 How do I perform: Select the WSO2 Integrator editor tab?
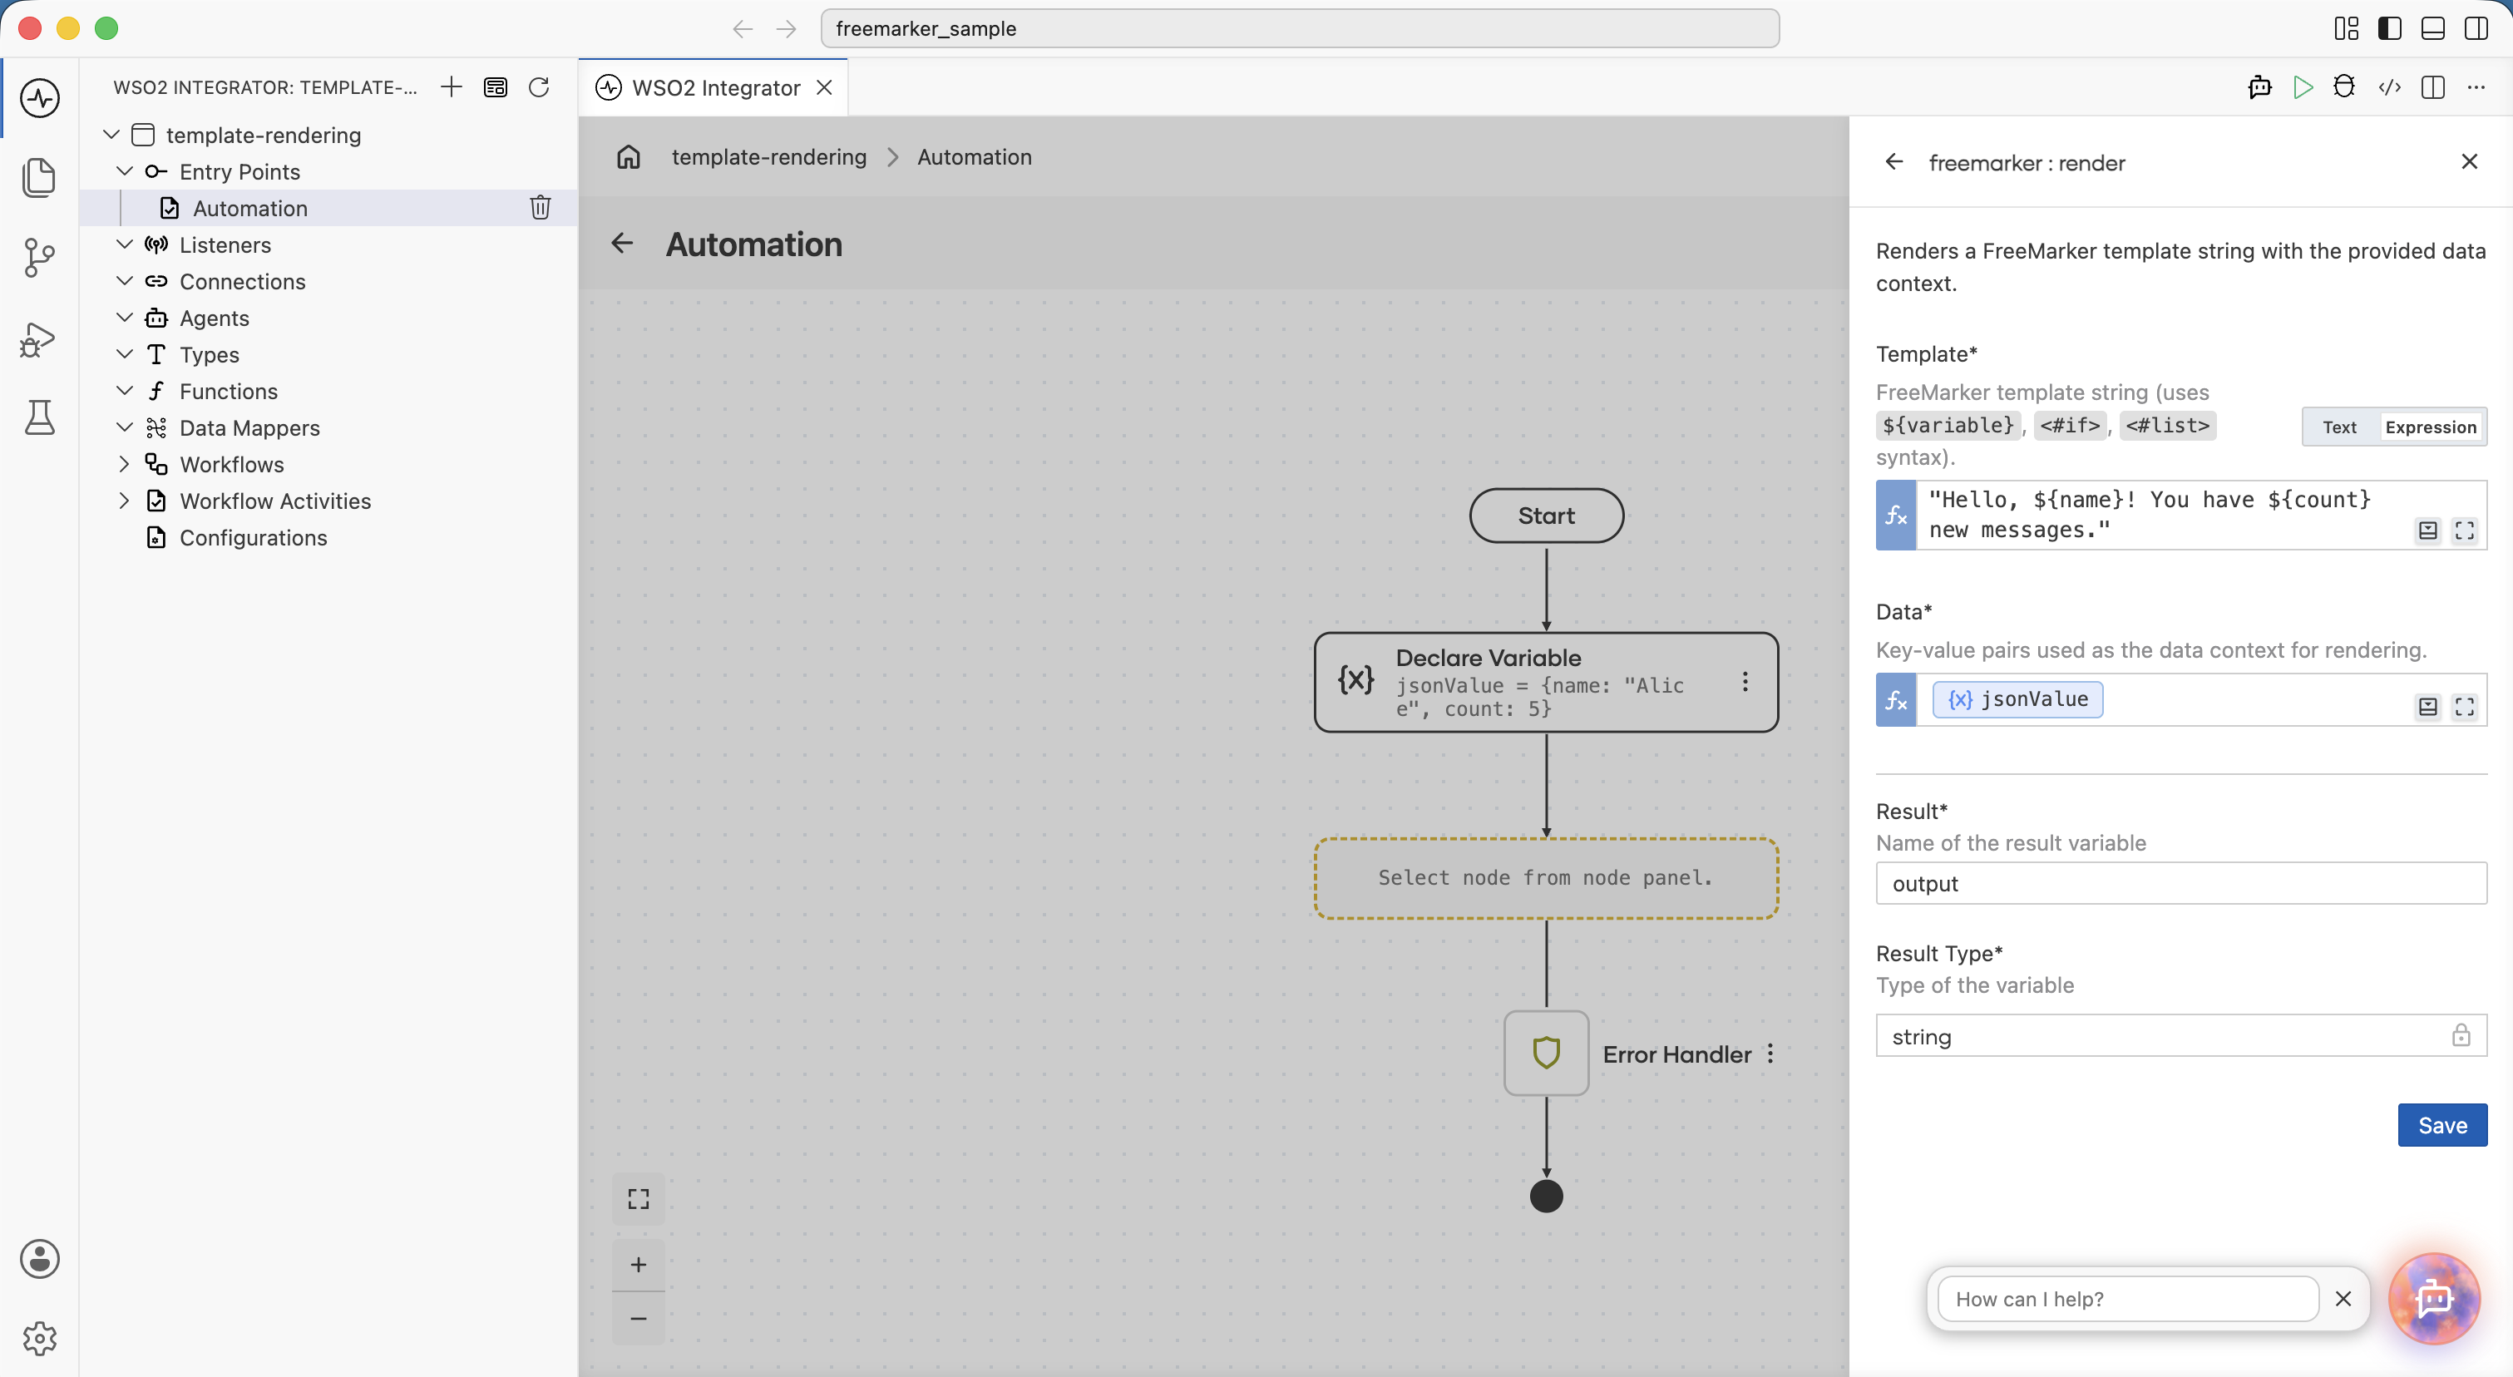pyautogui.click(x=714, y=88)
